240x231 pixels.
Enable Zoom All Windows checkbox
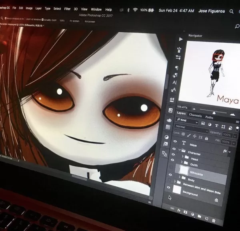point(25,19)
